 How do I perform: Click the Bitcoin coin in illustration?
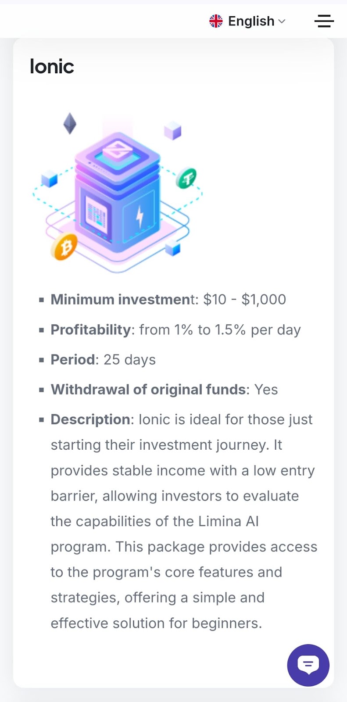65,247
